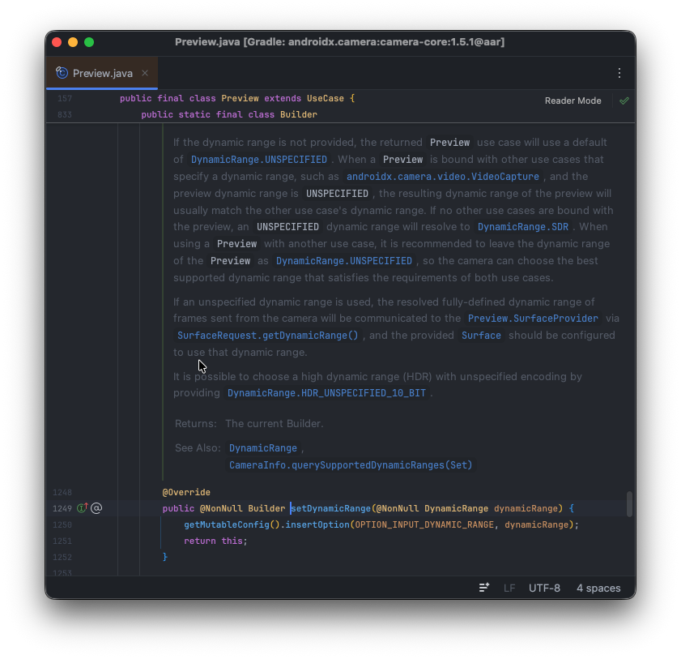
Task: Click the androidx.camera.video.VideoCapture link
Action: (442, 177)
